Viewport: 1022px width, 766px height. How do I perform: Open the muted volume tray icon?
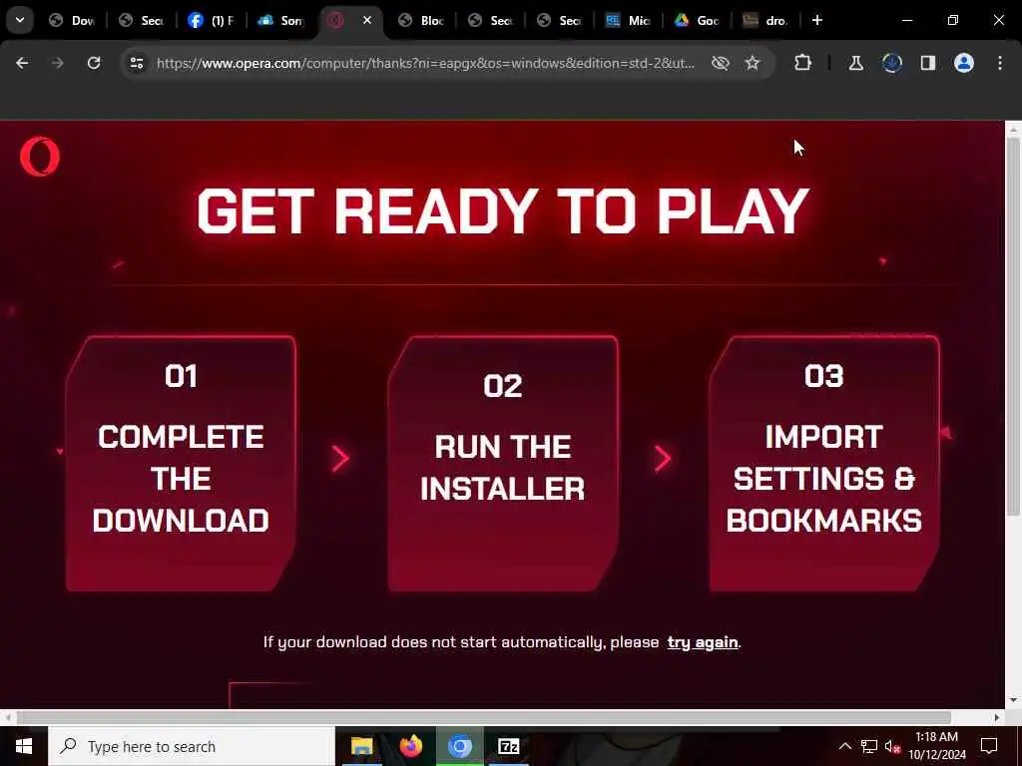(x=892, y=746)
